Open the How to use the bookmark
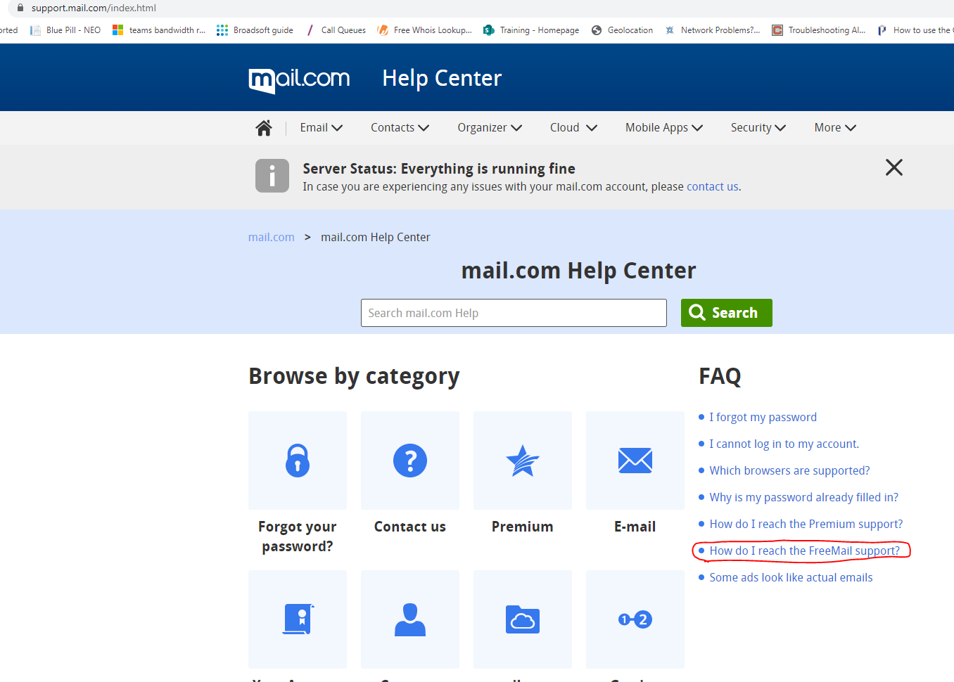Viewport: 954px width, 682px height. 915,30
